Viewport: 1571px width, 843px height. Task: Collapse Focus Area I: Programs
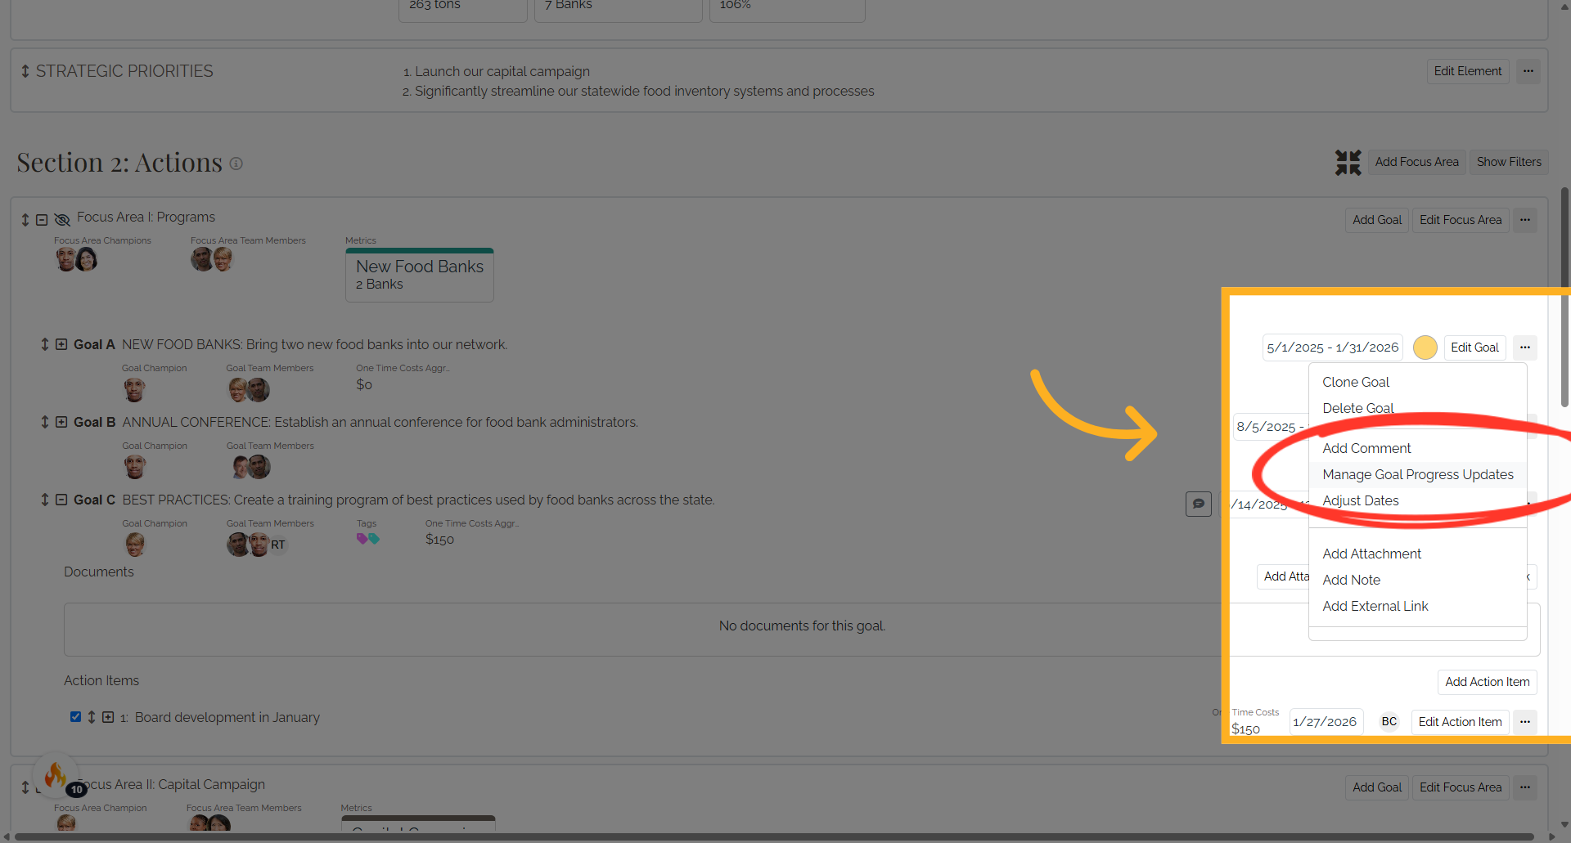[x=42, y=219]
